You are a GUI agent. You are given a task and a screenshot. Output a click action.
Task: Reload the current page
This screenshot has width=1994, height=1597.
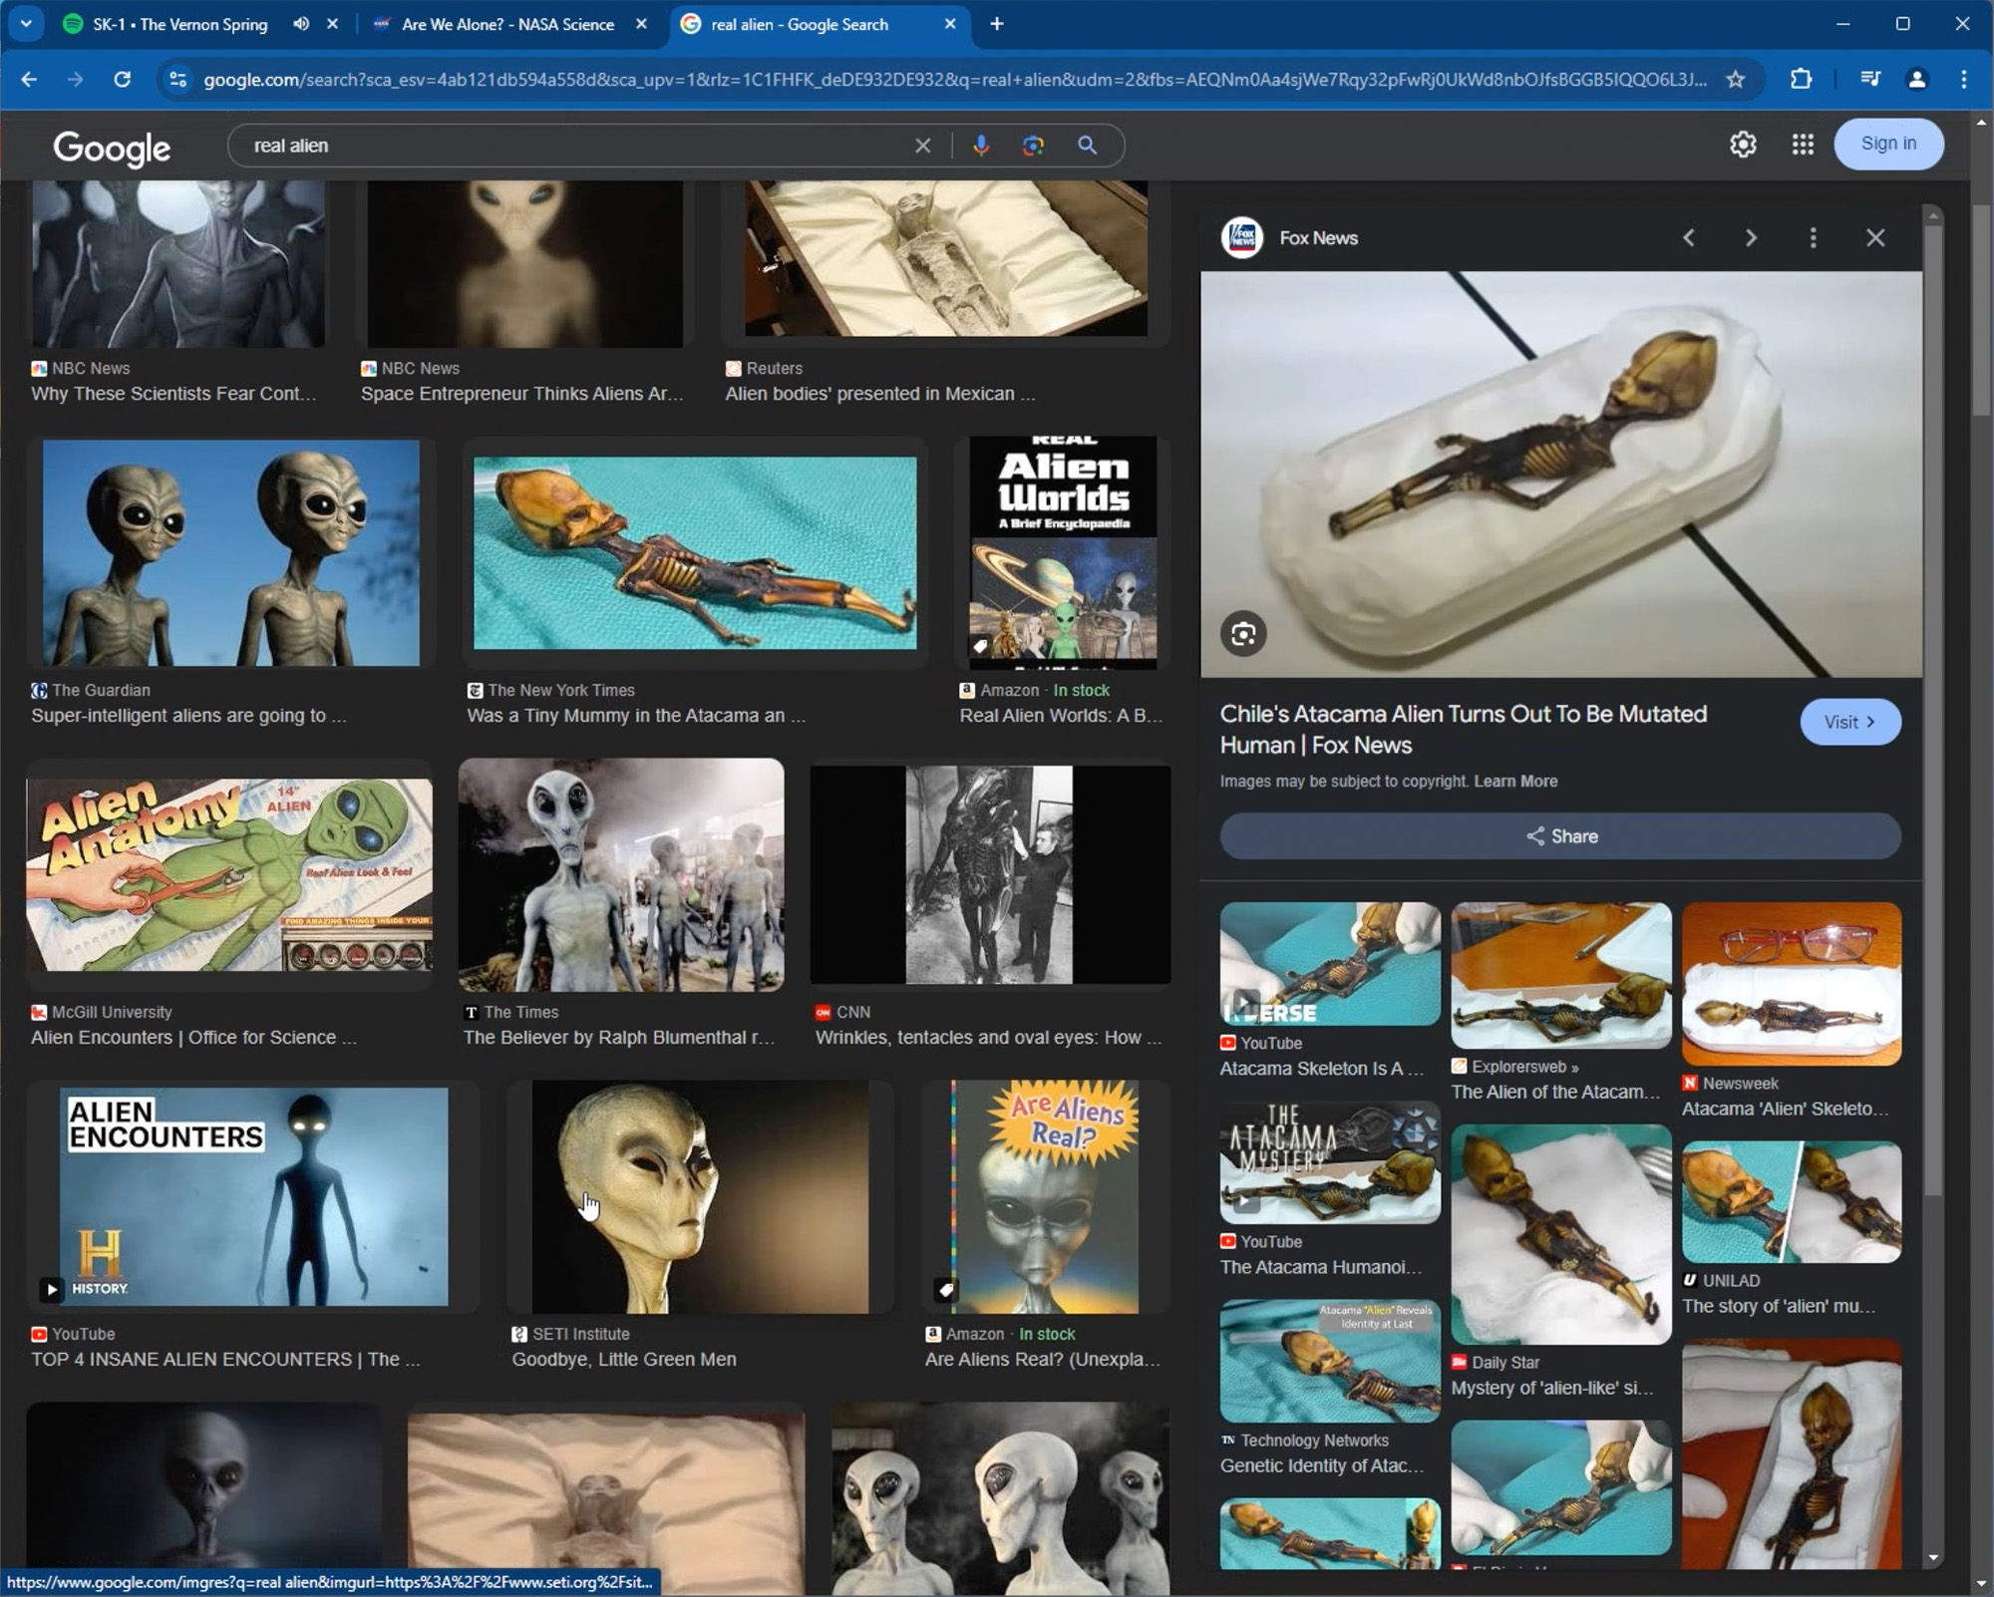pyautogui.click(x=122, y=80)
